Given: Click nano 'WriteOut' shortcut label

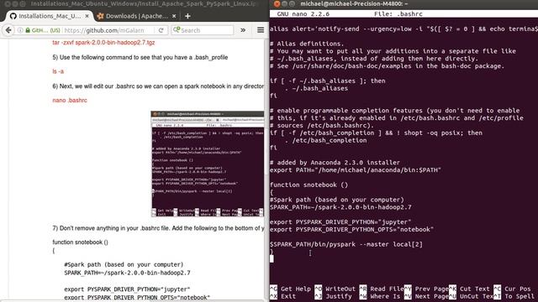Looking at the screenshot, I should 340,289.
